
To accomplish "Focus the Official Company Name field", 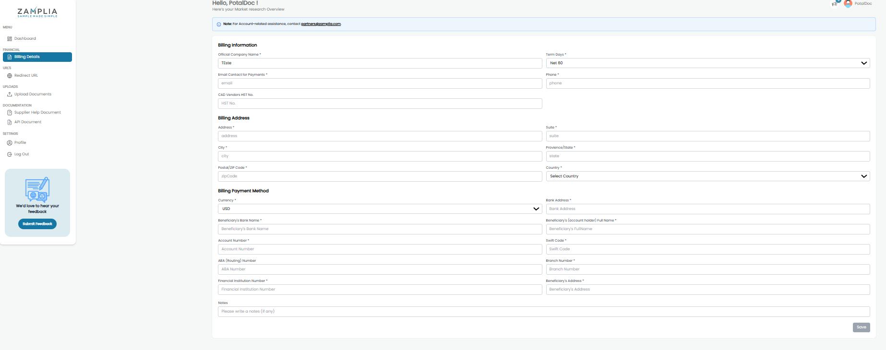I will (380, 63).
